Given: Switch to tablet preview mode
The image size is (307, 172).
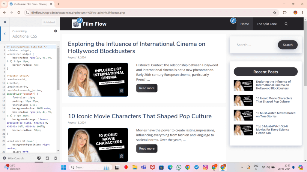Looking at the screenshot, I should pos(47,158).
